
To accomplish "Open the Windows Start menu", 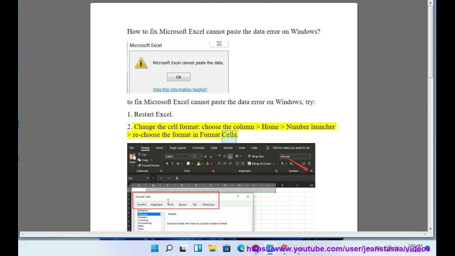I will [x=155, y=249].
